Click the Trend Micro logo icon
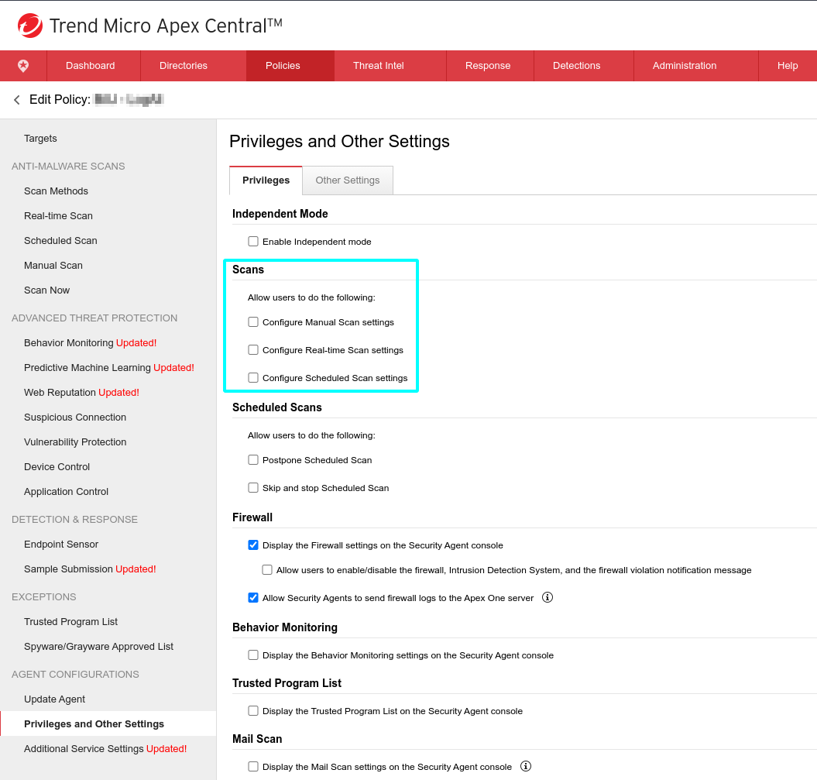Image resolution: width=817 pixels, height=780 pixels. 29,26
